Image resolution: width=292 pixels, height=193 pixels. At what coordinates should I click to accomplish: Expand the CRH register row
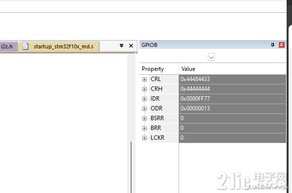point(144,89)
